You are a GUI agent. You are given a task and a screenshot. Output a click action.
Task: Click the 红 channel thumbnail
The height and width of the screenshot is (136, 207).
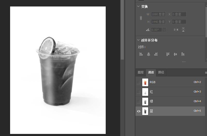click(x=145, y=92)
